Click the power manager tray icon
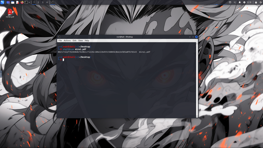This screenshot has width=263, height=148. click(245, 2)
